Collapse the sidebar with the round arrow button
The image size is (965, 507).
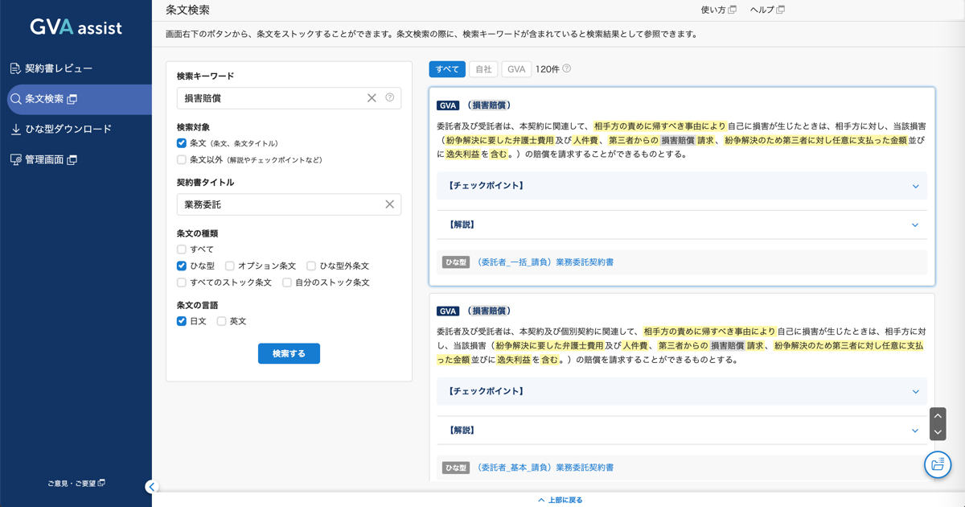tap(151, 487)
